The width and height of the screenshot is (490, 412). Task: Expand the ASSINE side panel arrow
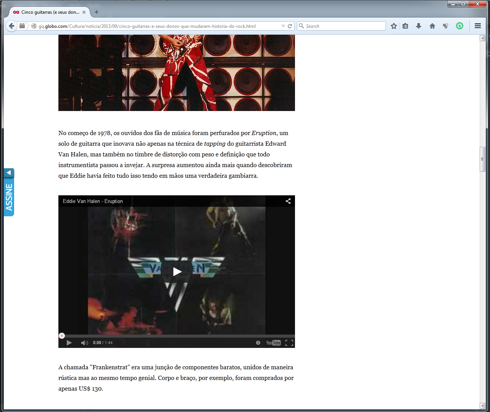[9, 173]
